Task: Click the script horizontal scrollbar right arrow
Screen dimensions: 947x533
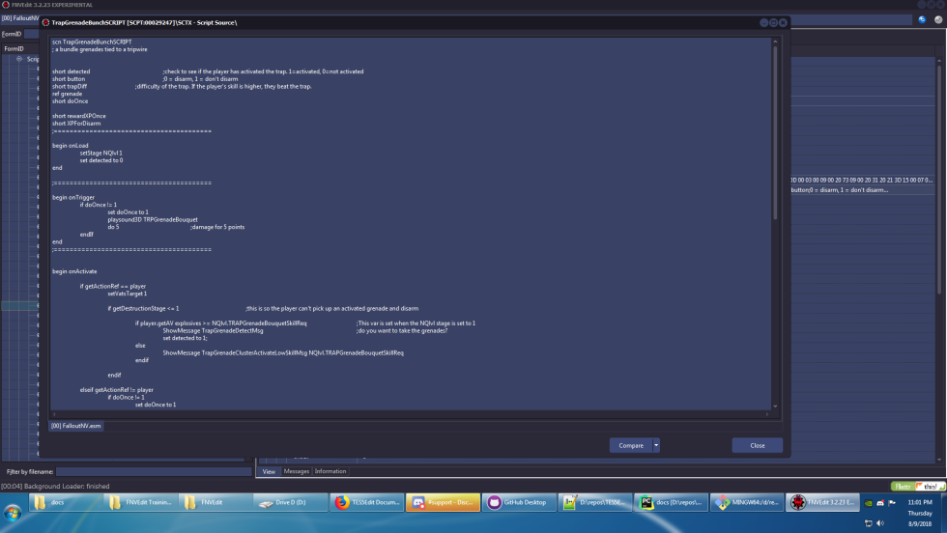Action: (x=767, y=414)
